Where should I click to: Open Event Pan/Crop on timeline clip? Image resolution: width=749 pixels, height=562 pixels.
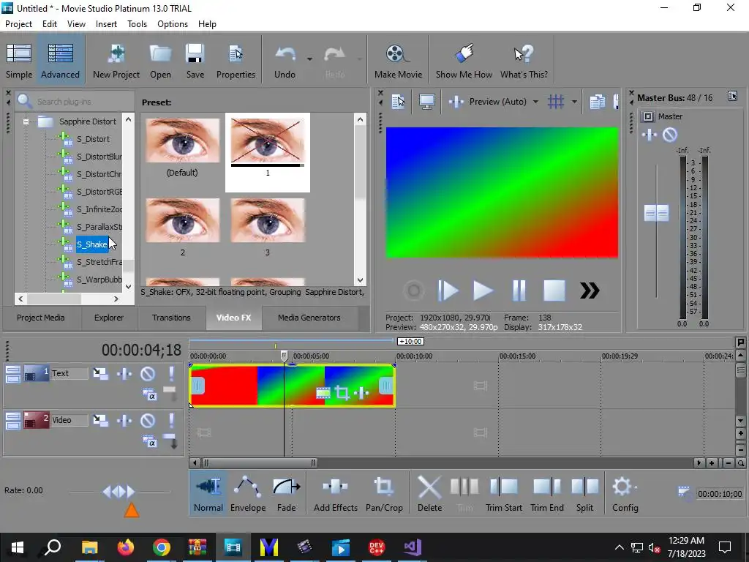click(x=342, y=393)
